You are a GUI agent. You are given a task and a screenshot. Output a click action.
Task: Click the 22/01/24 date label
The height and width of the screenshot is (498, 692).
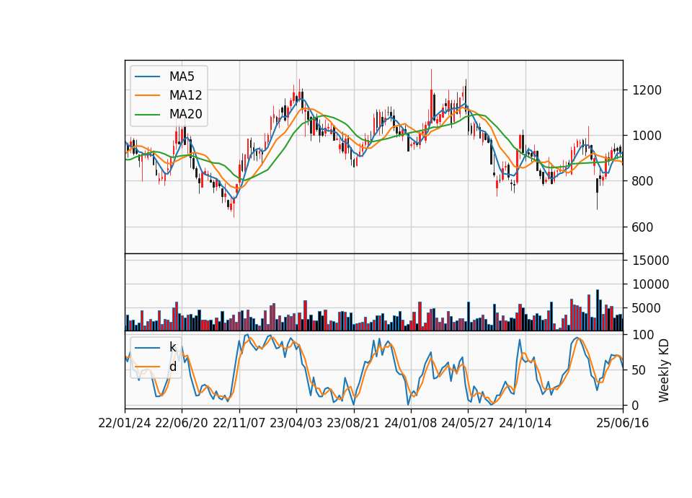pyautogui.click(x=125, y=424)
